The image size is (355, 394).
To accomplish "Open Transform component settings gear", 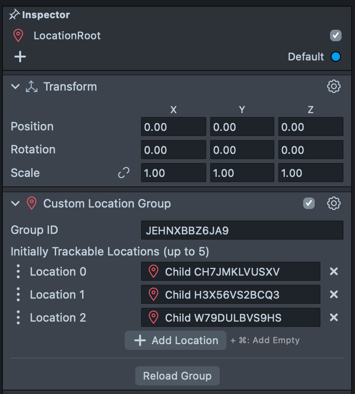I will [333, 86].
